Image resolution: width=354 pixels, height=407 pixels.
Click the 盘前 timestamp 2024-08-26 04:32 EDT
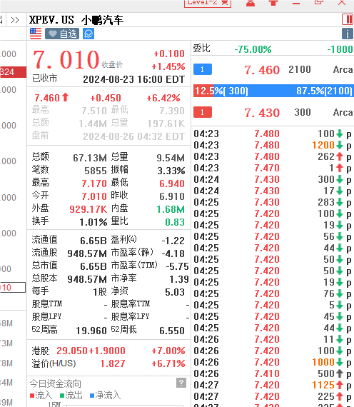(134, 136)
